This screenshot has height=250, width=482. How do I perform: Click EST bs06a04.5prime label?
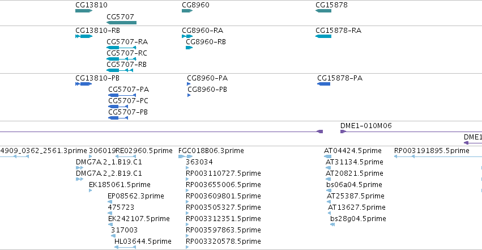click(354, 185)
